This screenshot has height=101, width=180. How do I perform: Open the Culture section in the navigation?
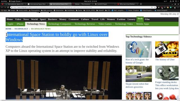coord(85,19)
